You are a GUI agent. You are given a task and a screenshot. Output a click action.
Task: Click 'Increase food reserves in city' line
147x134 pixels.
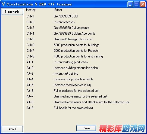click(x=73, y=85)
